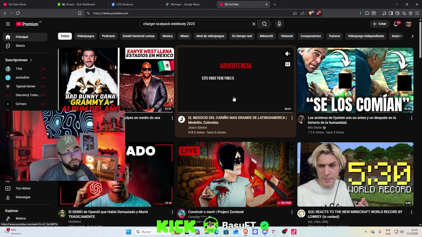The height and width of the screenshot is (237, 422).
Task: Open the Brave music note icon
Action: coord(384,13)
